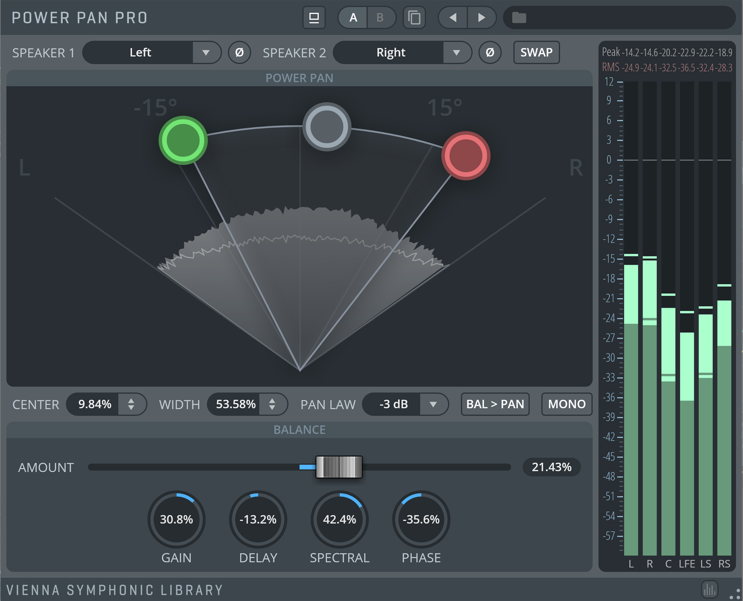Click the copy A/B settings icon
Viewport: 743px width, 601px height.
tap(414, 18)
